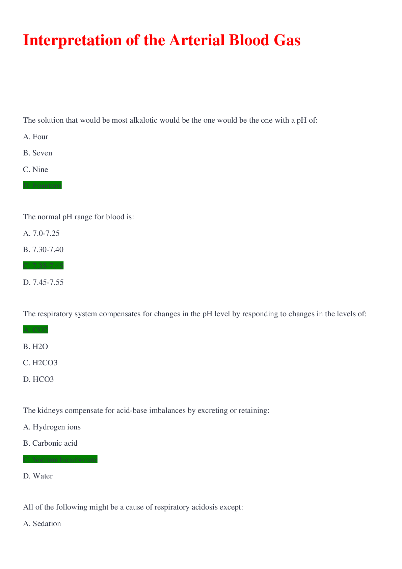The width and height of the screenshot is (402, 569).
Task: Select answer option A. Sedation
Action: [42, 524]
